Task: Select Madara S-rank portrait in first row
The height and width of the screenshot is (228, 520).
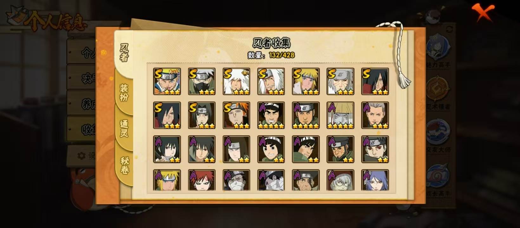Action: coord(375,81)
